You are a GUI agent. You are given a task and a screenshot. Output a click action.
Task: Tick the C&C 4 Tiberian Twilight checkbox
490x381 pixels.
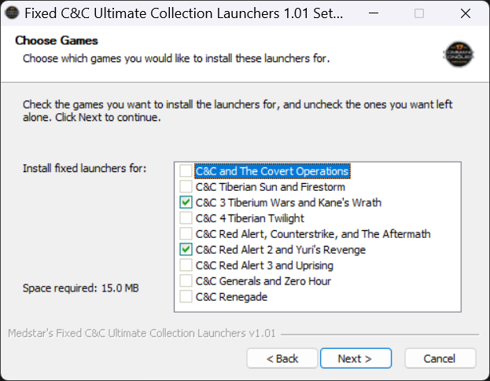pyautogui.click(x=186, y=218)
